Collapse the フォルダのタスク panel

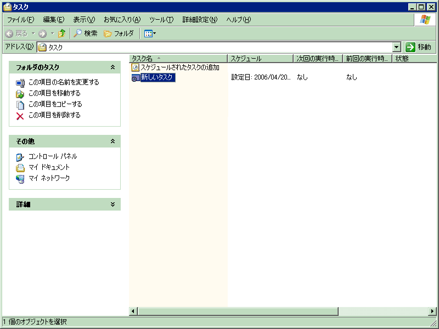[x=112, y=67]
